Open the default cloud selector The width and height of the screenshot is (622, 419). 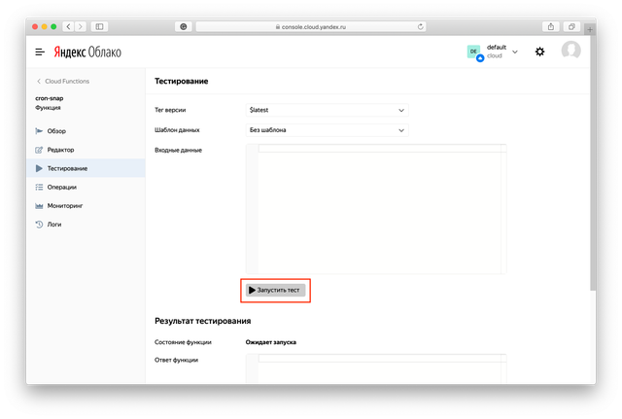tap(494, 52)
